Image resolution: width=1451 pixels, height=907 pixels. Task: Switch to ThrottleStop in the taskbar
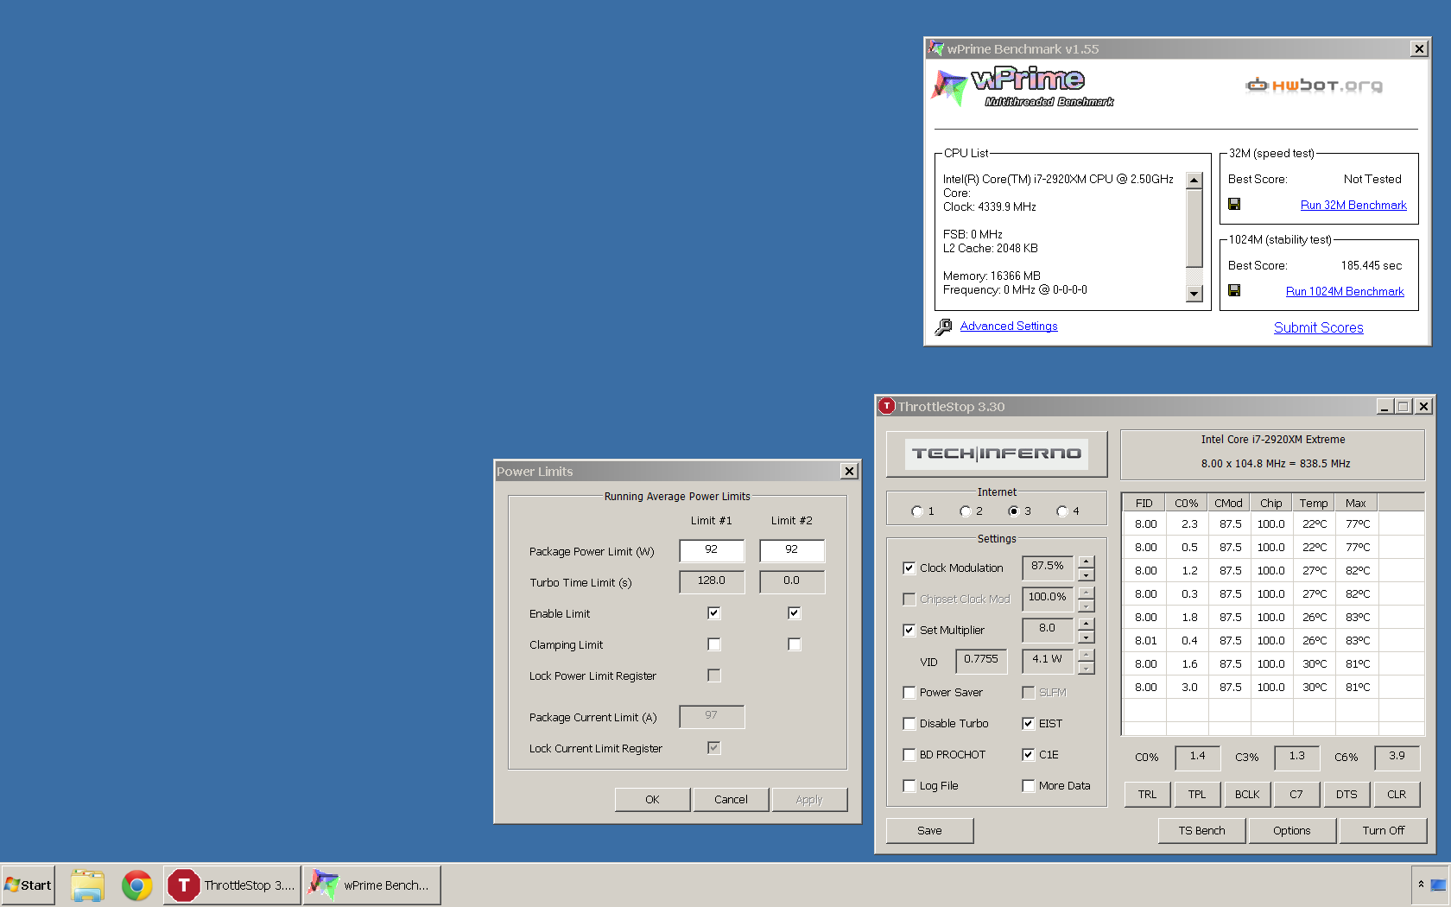pos(232,885)
